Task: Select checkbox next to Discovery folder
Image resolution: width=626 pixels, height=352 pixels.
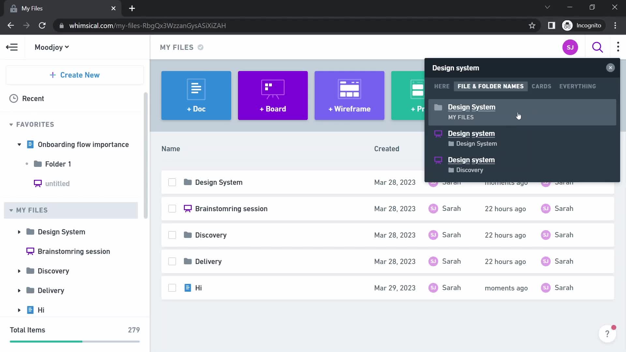Action: tap(172, 235)
